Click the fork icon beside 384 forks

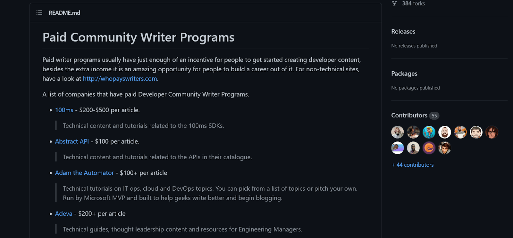coord(394,4)
